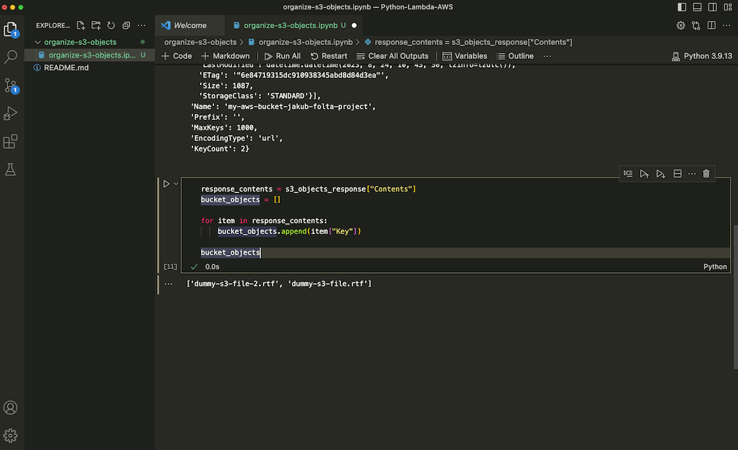This screenshot has height=450, width=738.
Task: Delete the current notebook cell
Action: [706, 174]
